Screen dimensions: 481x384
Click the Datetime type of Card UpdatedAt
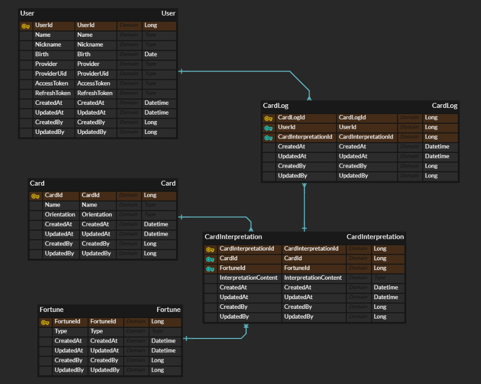(x=159, y=234)
